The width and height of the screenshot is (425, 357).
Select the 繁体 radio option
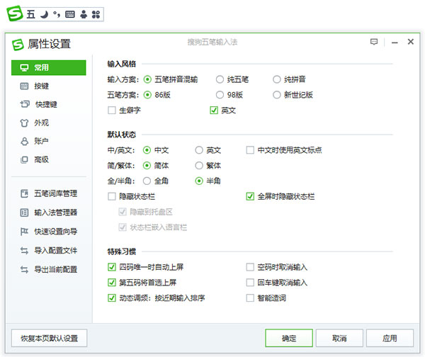199,166
